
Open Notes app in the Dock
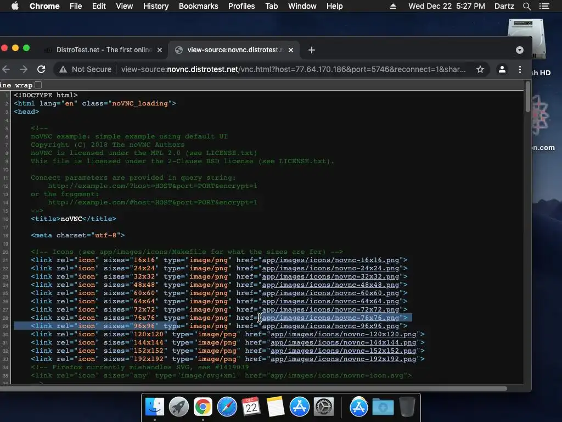pos(276,407)
